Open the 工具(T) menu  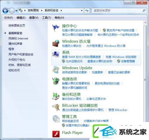pos(46,18)
